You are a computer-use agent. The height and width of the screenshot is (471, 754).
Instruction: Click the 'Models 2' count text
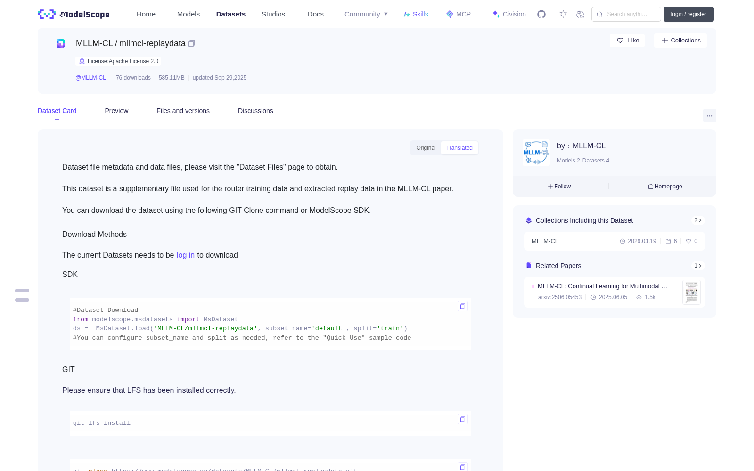(x=568, y=161)
